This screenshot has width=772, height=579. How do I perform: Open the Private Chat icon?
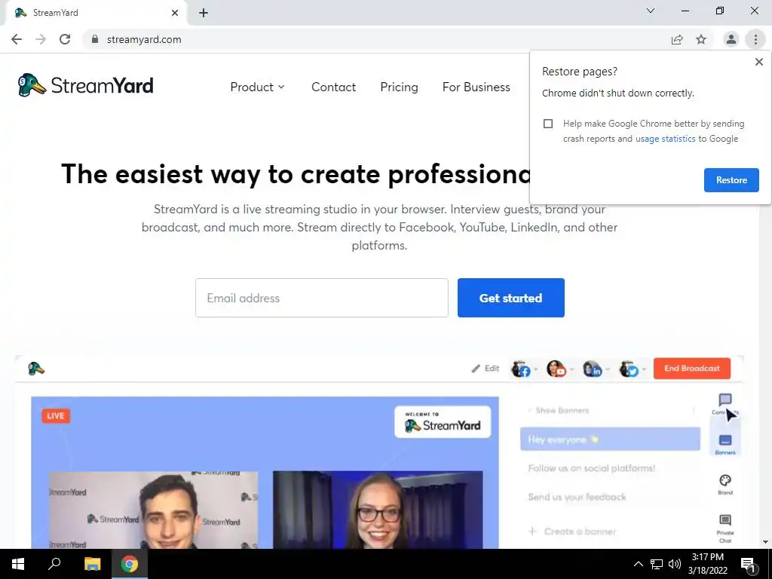tap(725, 528)
